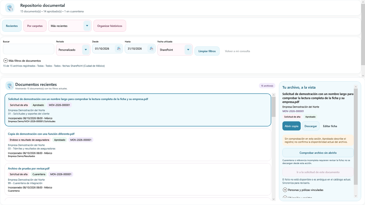Click the document list scroll-down arrow

click(273, 199)
